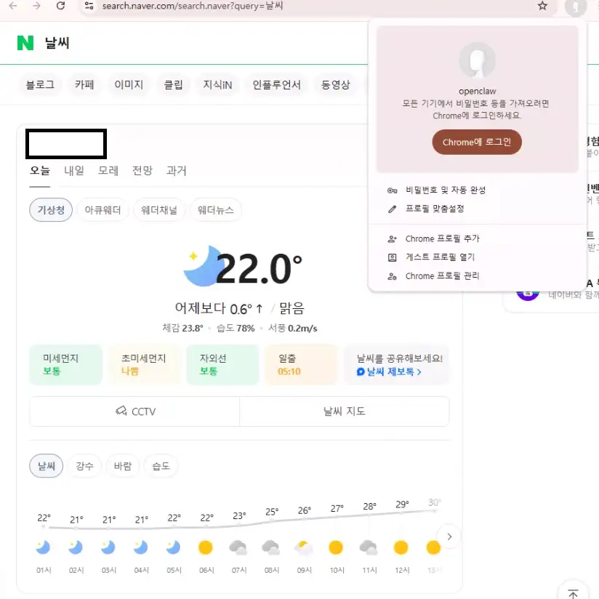Bookmark this page with star icon
Viewport: 599px width, 599px height.
tap(542, 6)
